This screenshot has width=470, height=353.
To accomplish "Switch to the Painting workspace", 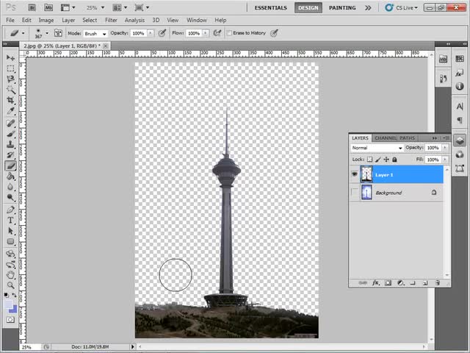I will (x=342, y=7).
